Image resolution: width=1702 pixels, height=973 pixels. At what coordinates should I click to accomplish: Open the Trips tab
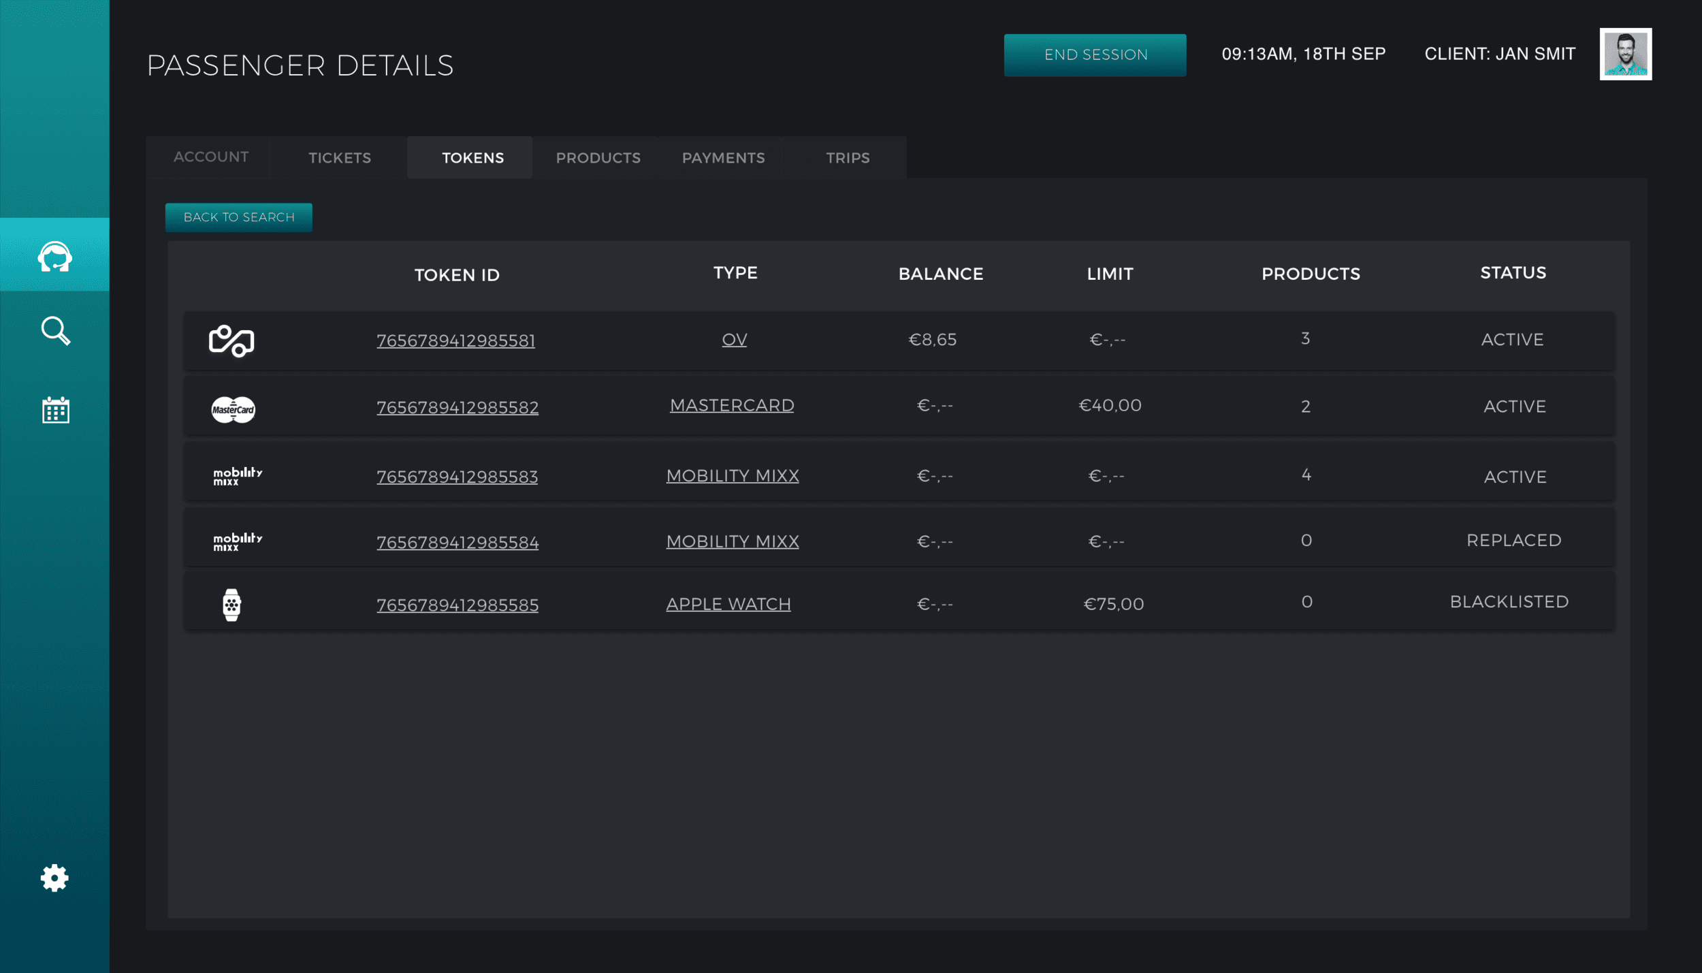click(848, 158)
